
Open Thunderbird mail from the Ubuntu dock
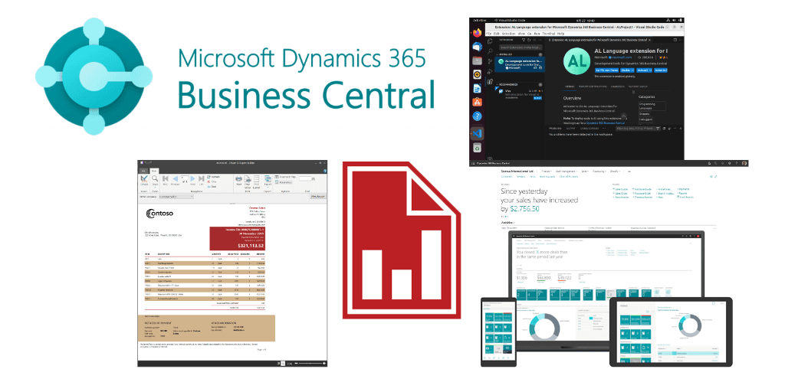click(x=477, y=47)
